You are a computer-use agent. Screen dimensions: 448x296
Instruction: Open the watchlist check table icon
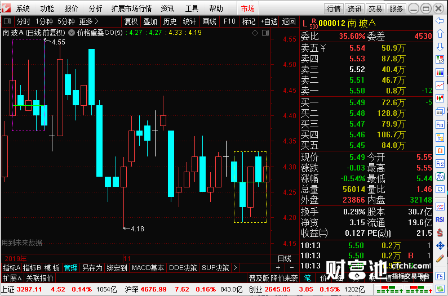point(440,60)
